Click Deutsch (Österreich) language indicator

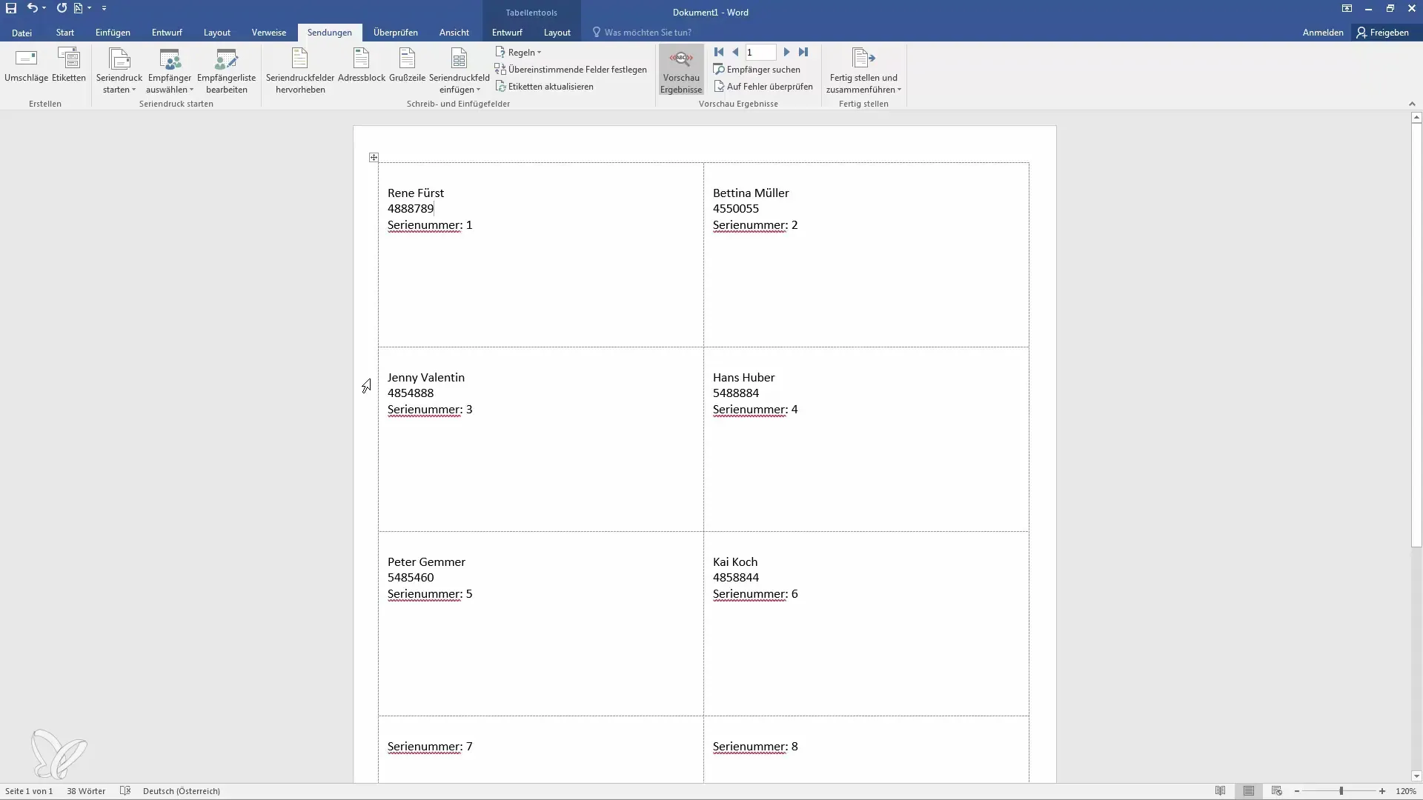pyautogui.click(x=181, y=791)
